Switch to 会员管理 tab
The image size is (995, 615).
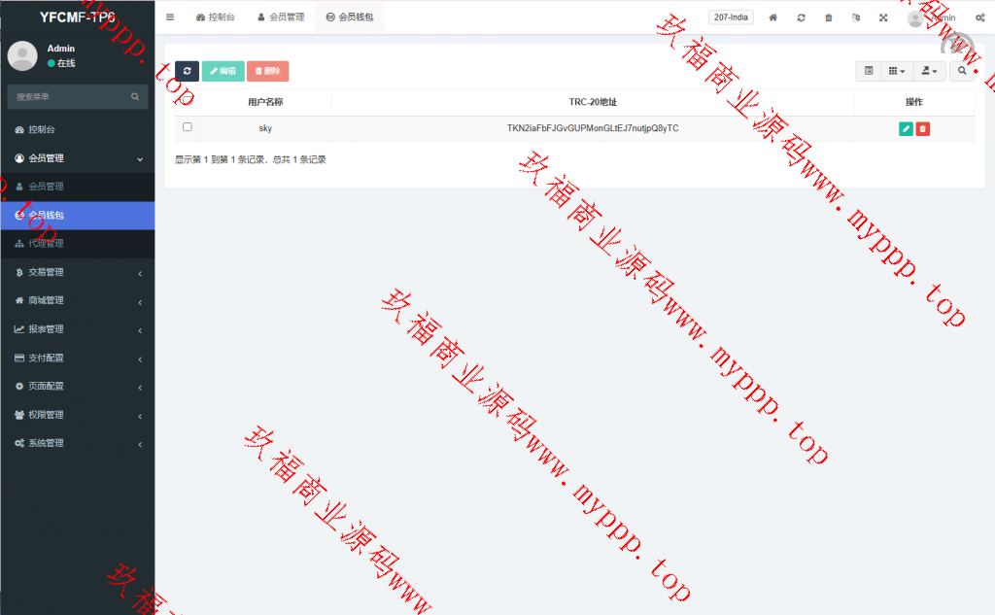pyautogui.click(x=281, y=17)
